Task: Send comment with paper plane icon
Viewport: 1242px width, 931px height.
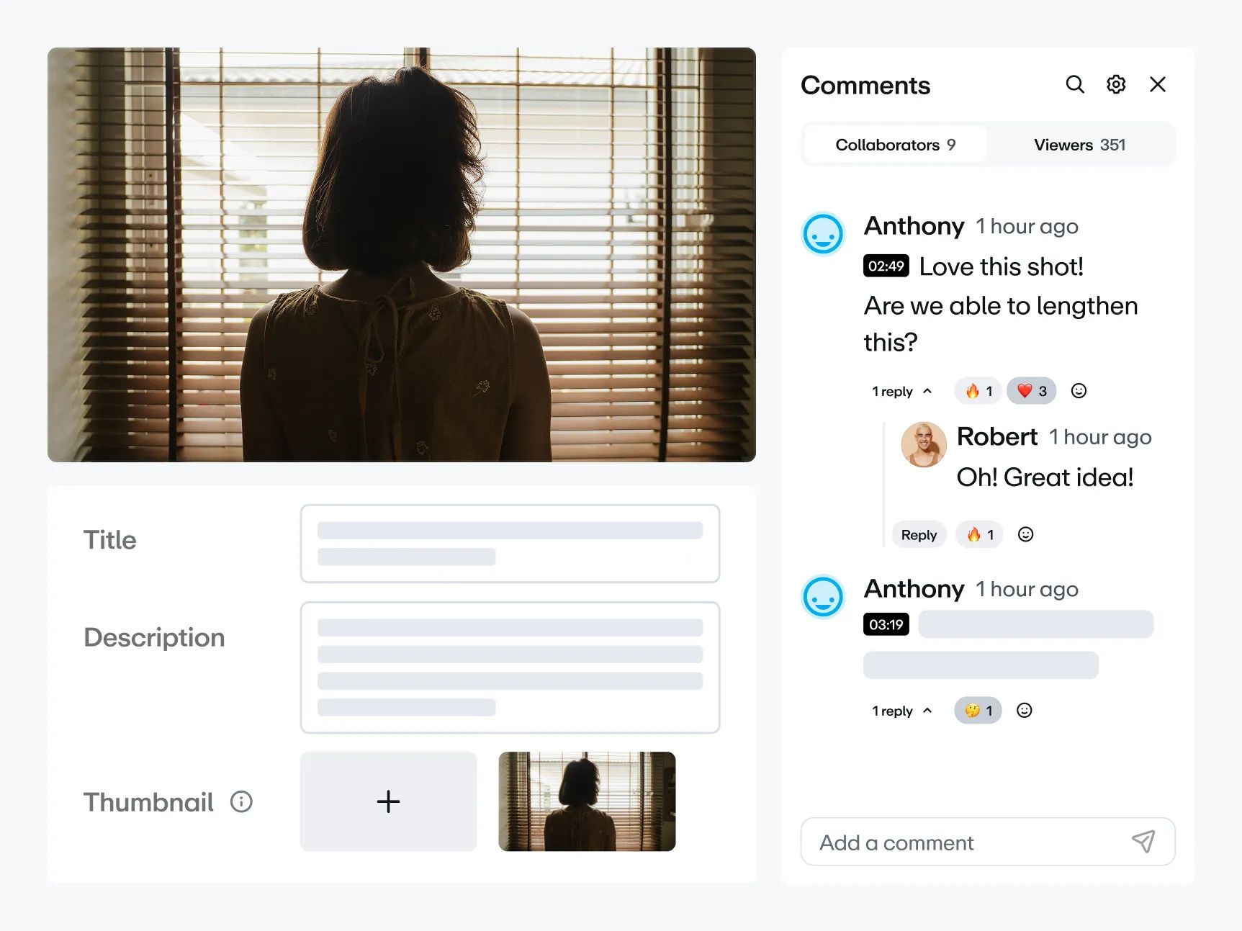Action: [1143, 841]
